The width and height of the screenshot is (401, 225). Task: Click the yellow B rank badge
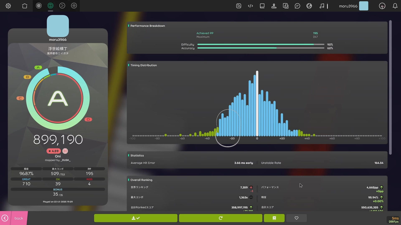point(28,77)
